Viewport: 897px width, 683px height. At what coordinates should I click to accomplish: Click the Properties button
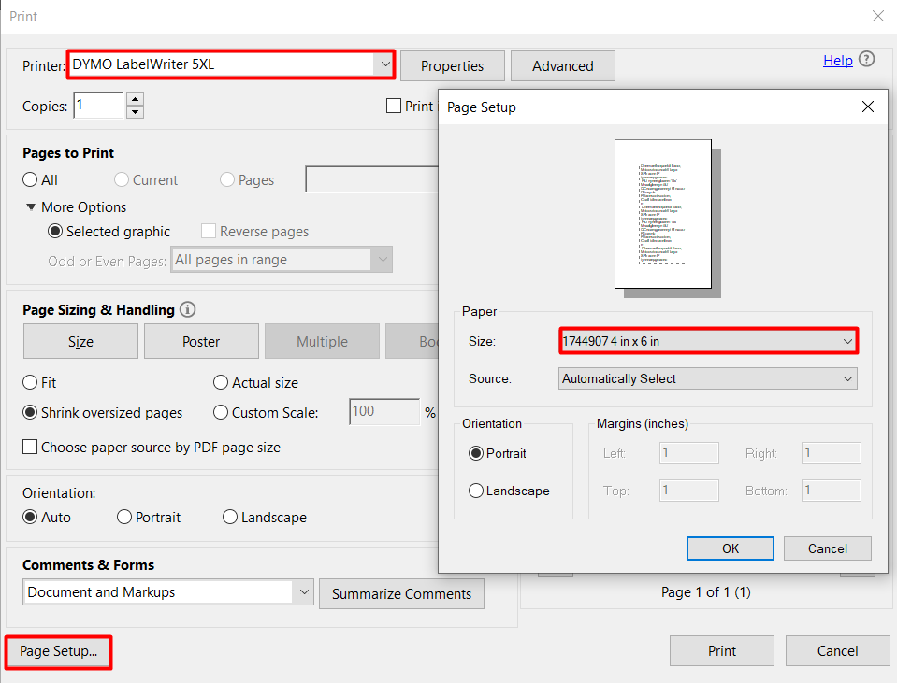point(452,65)
